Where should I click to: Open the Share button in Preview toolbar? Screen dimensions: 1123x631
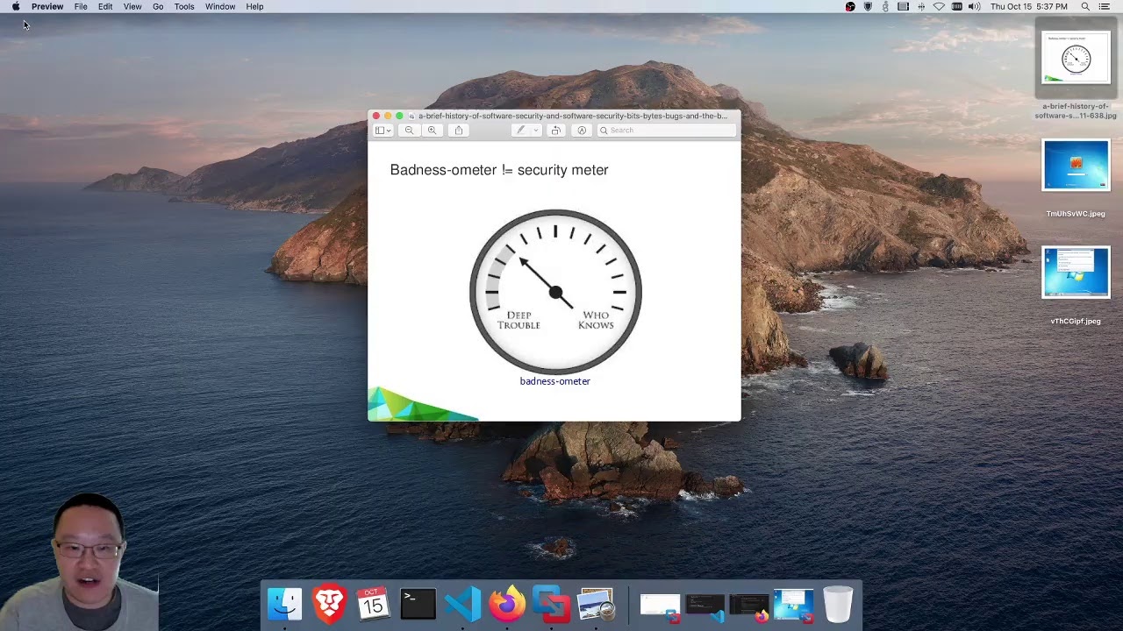(458, 131)
